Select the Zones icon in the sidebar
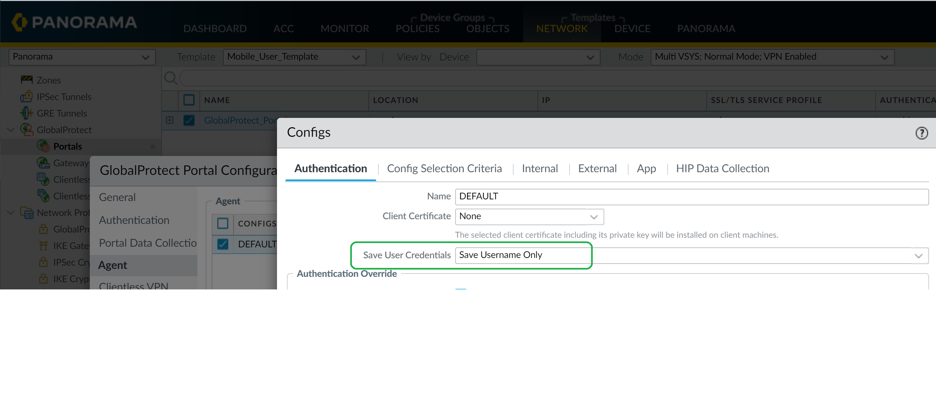Viewport: 936px width, 404px height. coord(27,79)
